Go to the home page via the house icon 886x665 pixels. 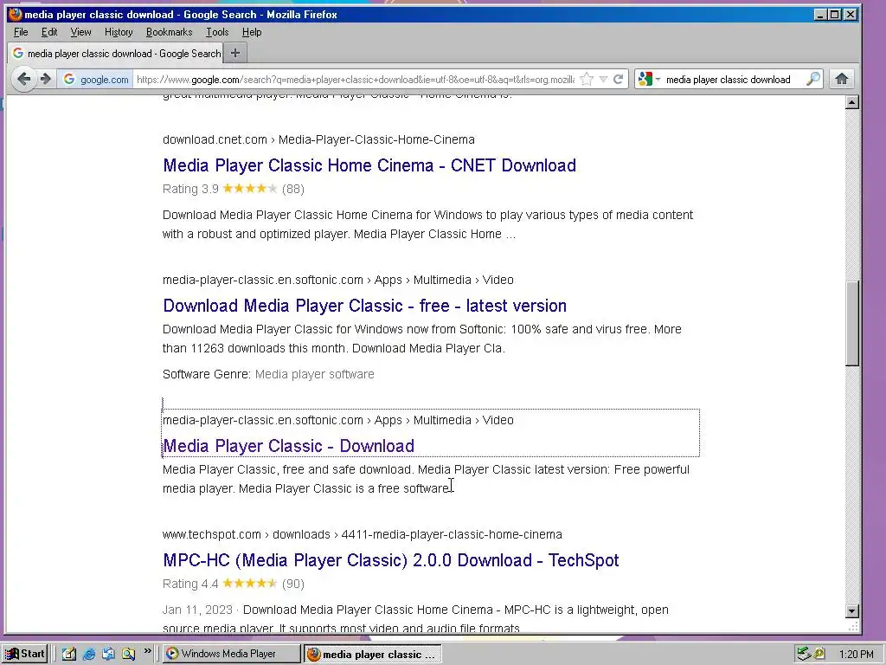pyautogui.click(x=841, y=79)
